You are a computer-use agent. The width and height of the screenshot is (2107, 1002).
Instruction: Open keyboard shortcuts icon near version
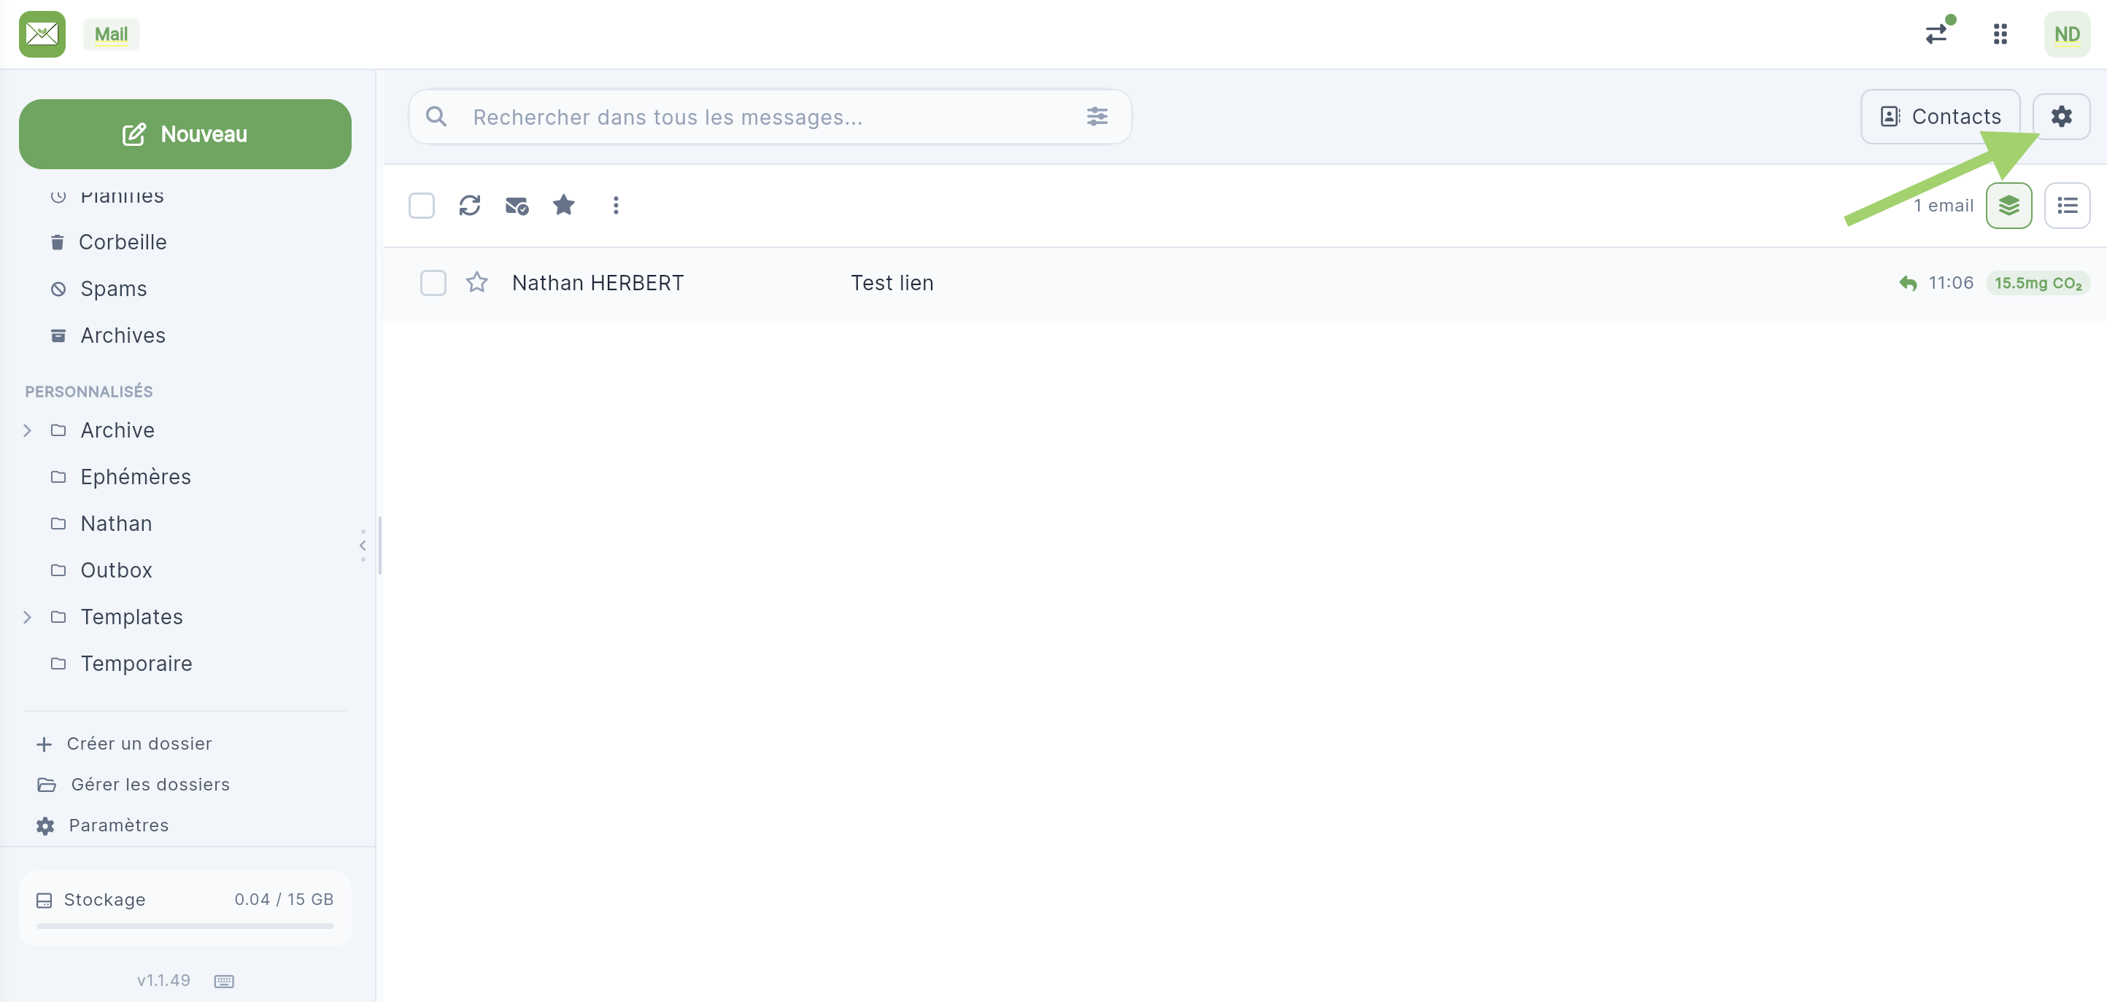[x=224, y=981]
